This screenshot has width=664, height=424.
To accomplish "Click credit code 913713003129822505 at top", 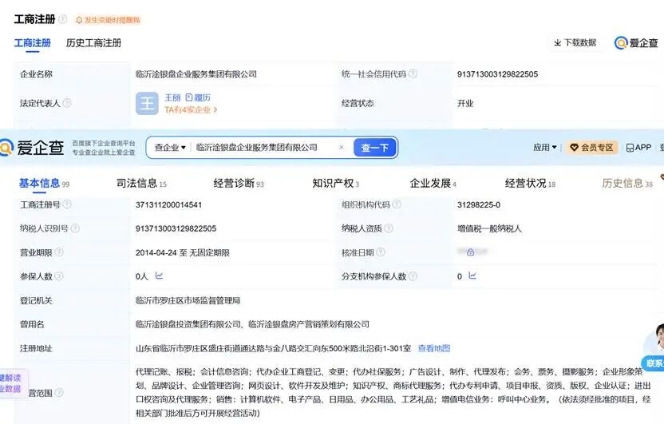I will pyautogui.click(x=497, y=74).
